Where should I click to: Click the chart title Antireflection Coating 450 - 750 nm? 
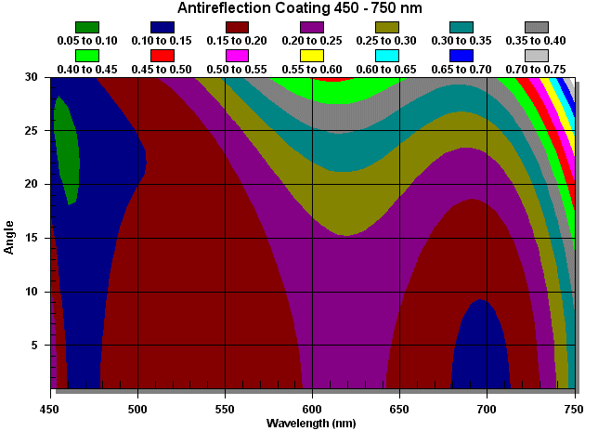pos(300,8)
